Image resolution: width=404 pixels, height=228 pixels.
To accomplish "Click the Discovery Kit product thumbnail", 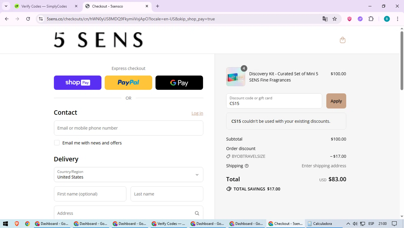I will tap(236, 77).
